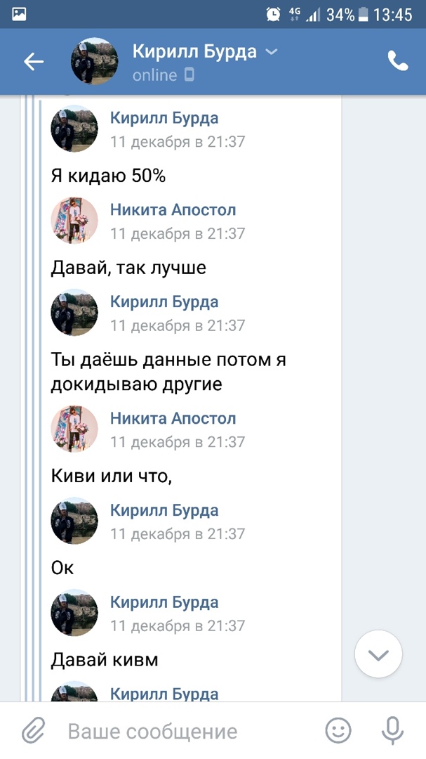The height and width of the screenshot is (759, 426).
Task: Open battery indicator in status bar
Action: coord(364,14)
